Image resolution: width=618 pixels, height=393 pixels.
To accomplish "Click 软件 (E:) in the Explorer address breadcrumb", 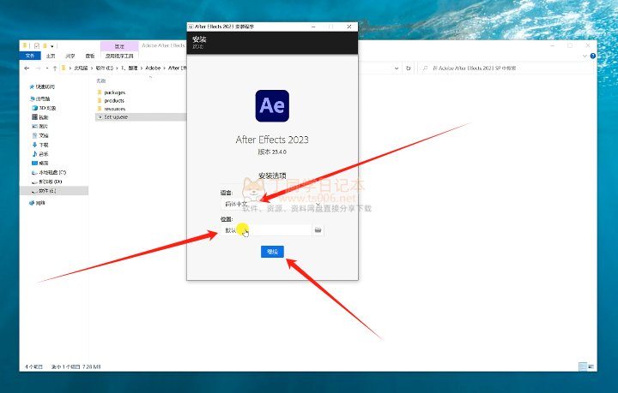I will (105, 68).
